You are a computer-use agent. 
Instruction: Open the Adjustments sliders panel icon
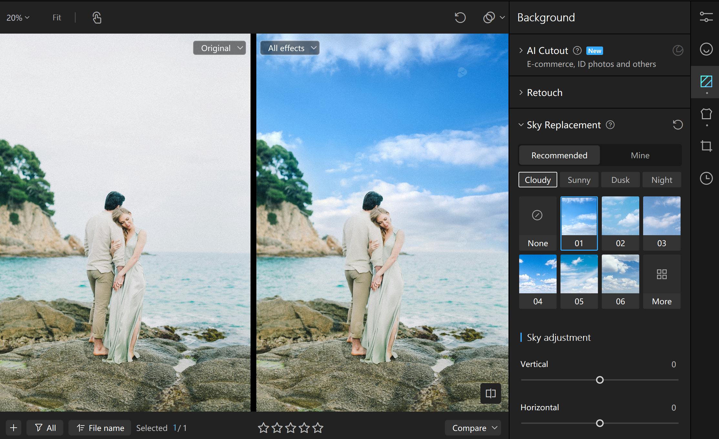point(706,17)
